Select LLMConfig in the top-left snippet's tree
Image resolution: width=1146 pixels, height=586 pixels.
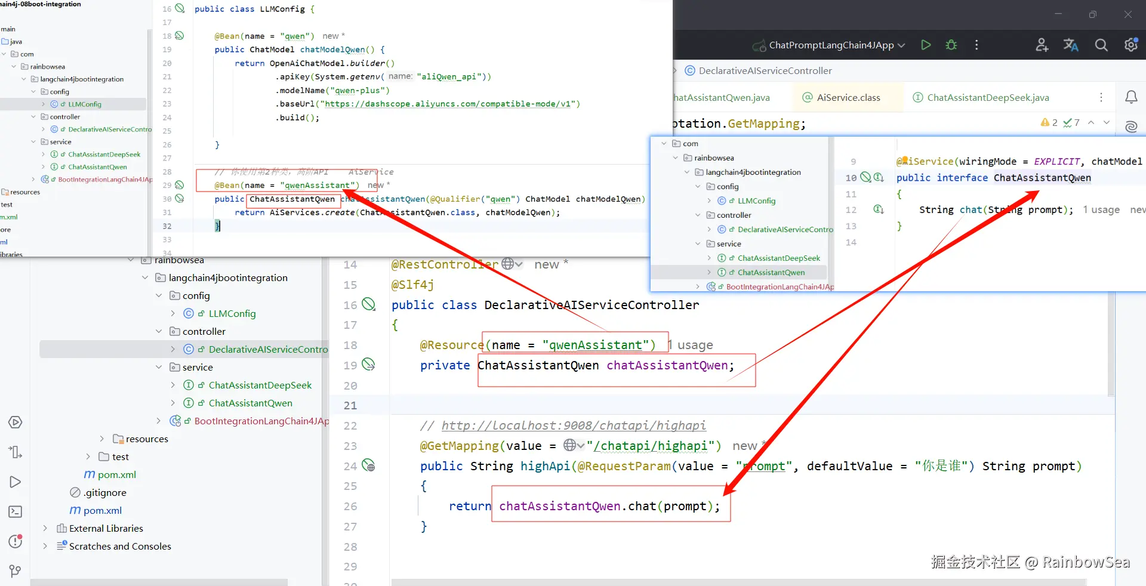point(85,104)
